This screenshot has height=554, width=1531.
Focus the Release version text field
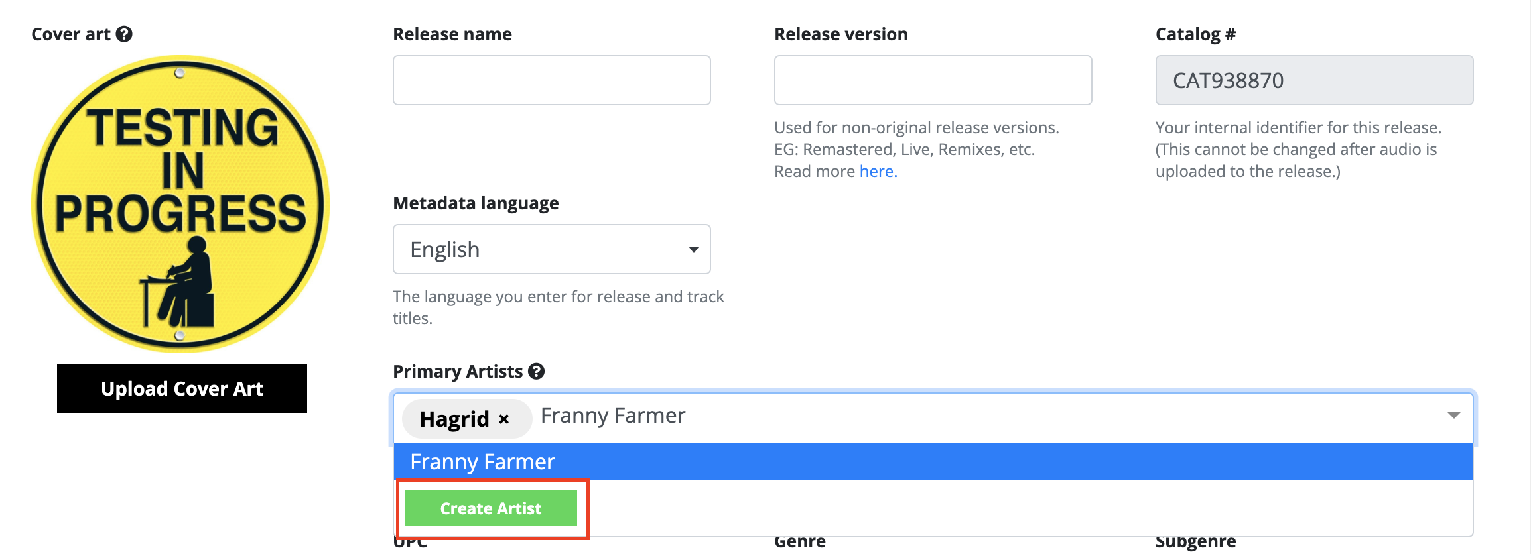tap(933, 80)
